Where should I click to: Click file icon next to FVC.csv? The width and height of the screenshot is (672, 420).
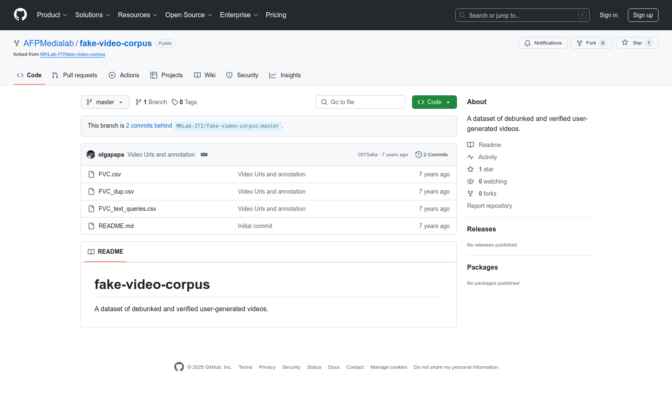pyautogui.click(x=91, y=174)
